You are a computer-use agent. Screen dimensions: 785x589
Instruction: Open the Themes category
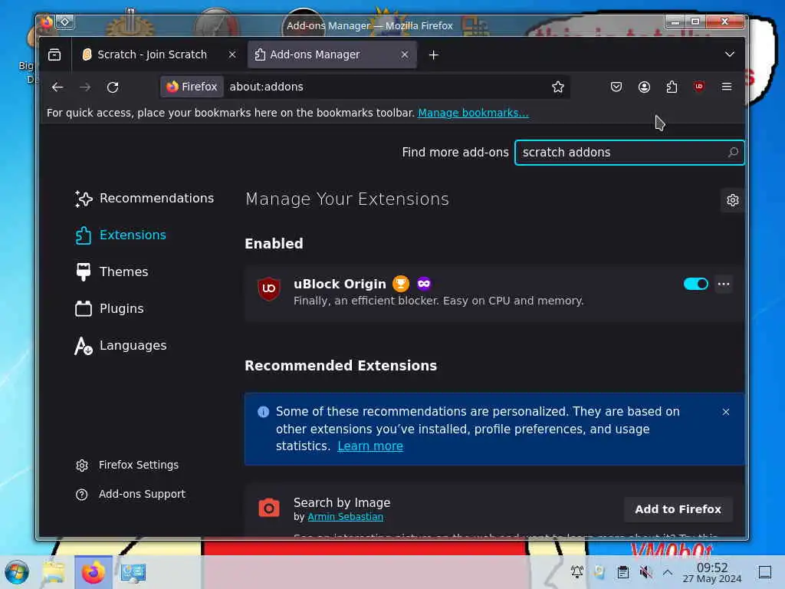click(112, 271)
